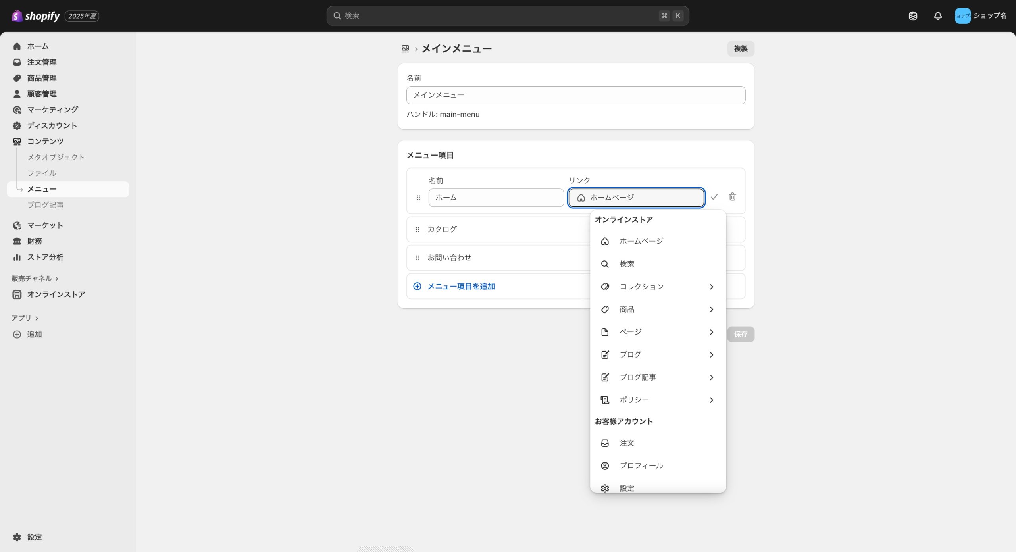Viewport: 1016px width, 552px height.
Task: Open ブログ記事 in sidebar under コンテンツ
Action: point(45,205)
